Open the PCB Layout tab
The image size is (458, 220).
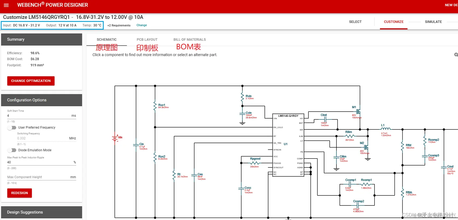click(147, 40)
